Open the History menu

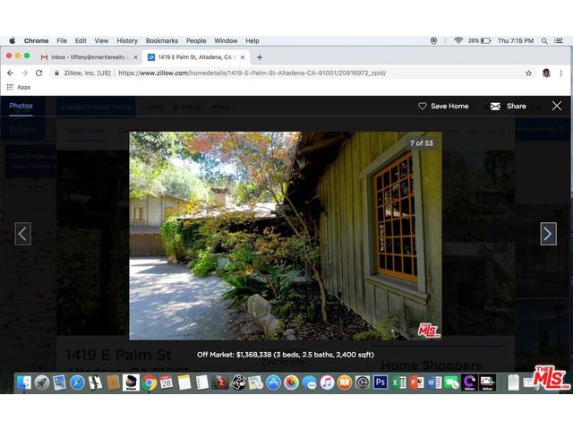click(x=127, y=40)
